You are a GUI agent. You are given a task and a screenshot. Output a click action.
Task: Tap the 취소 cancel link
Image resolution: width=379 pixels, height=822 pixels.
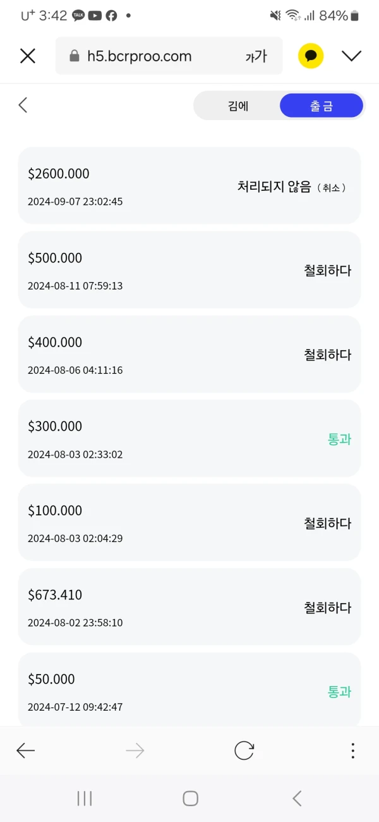[331, 188]
